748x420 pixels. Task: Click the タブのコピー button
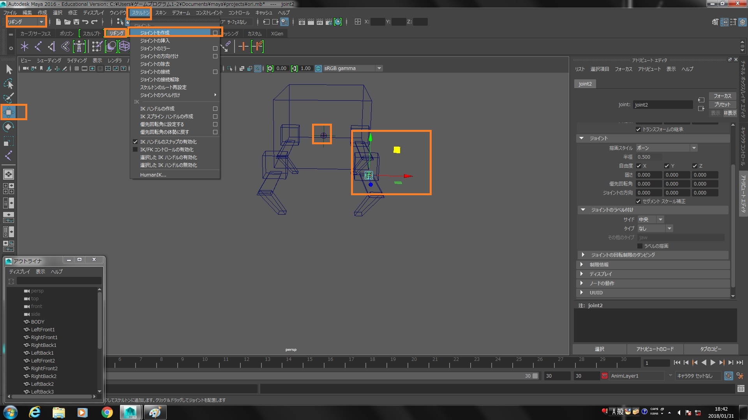(711, 349)
